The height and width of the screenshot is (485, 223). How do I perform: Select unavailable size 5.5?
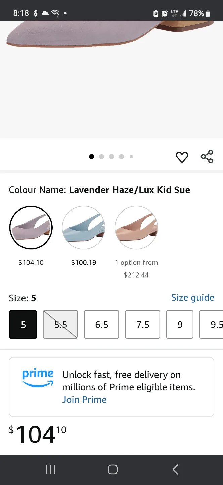click(60, 324)
